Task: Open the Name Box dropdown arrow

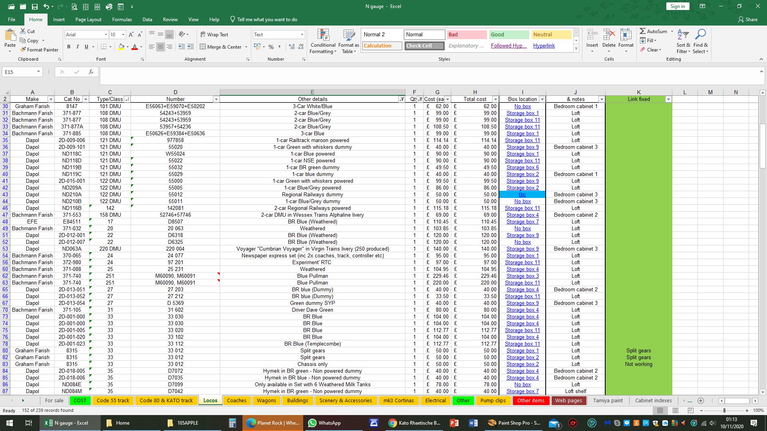Action: coord(38,72)
